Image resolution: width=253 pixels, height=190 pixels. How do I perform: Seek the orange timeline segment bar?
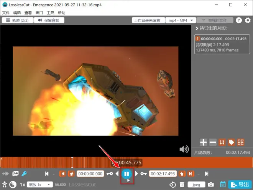[127, 162]
